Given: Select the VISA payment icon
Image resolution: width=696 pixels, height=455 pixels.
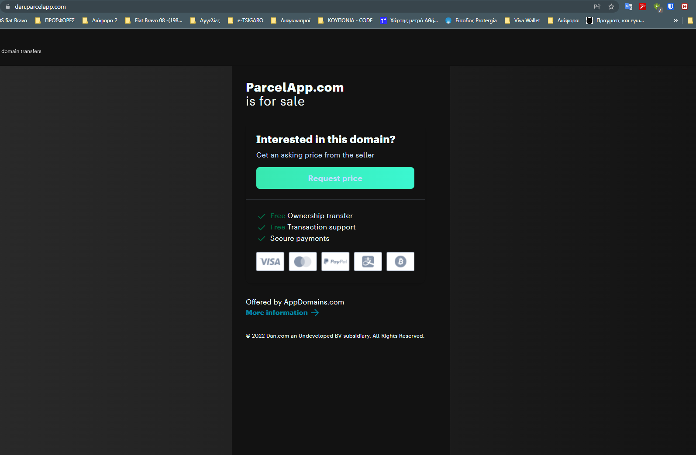Looking at the screenshot, I should (x=270, y=261).
